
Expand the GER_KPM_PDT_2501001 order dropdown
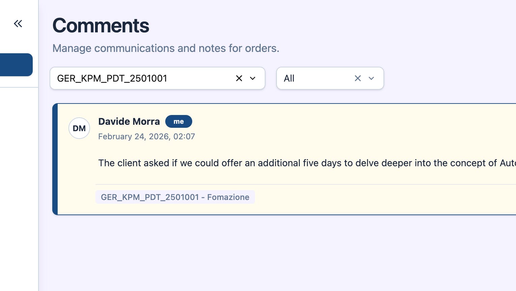253,78
